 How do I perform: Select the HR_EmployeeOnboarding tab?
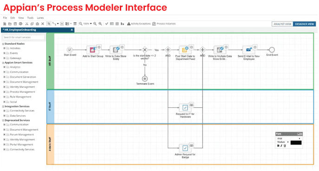pos(38,30)
